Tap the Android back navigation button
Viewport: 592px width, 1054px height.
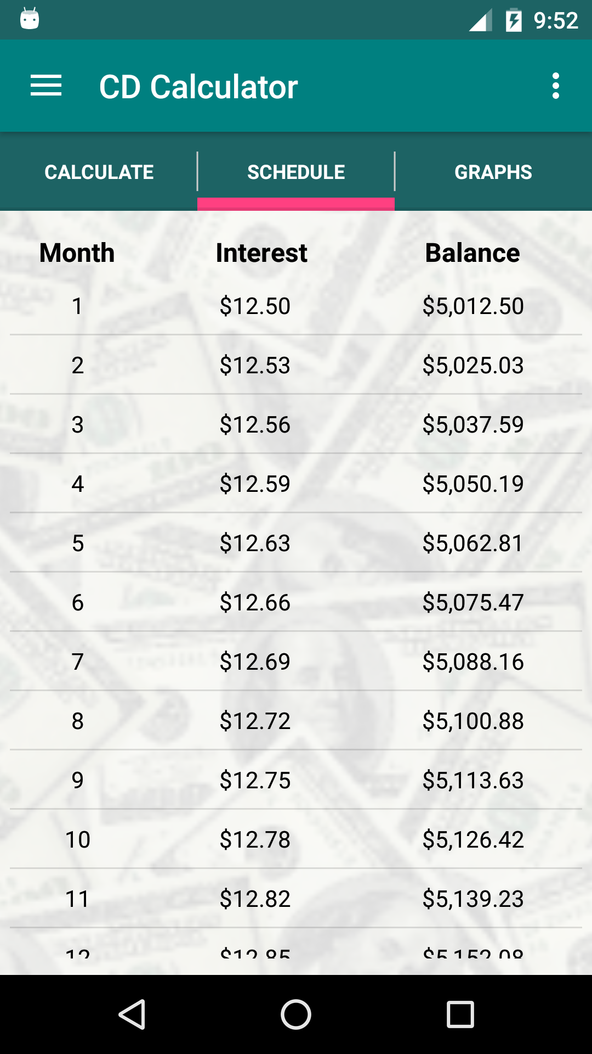[132, 1013]
